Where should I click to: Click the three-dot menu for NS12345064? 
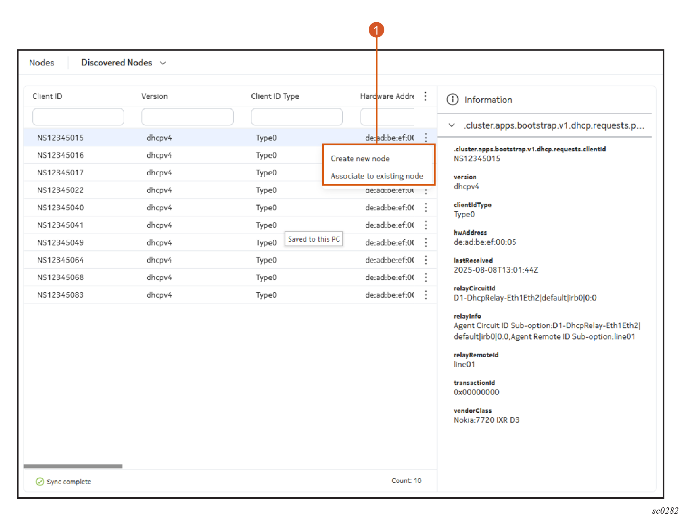(426, 260)
